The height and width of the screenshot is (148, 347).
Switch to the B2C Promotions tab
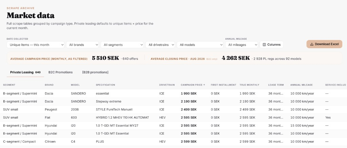60,72
